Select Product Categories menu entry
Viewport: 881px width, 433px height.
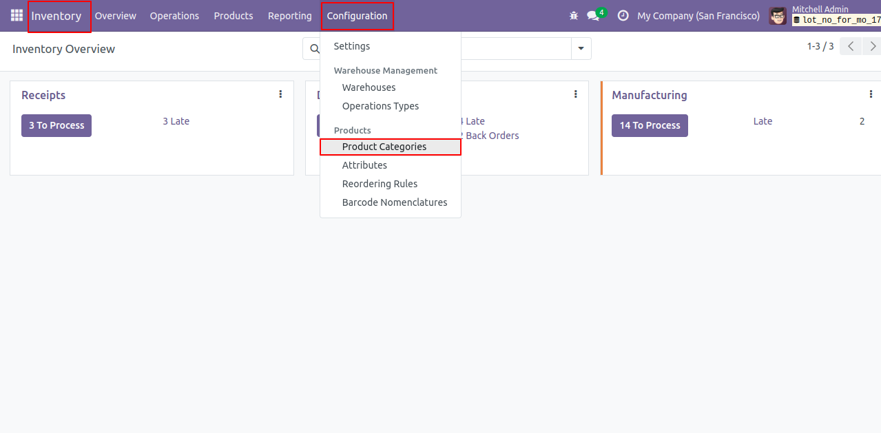coord(391,147)
